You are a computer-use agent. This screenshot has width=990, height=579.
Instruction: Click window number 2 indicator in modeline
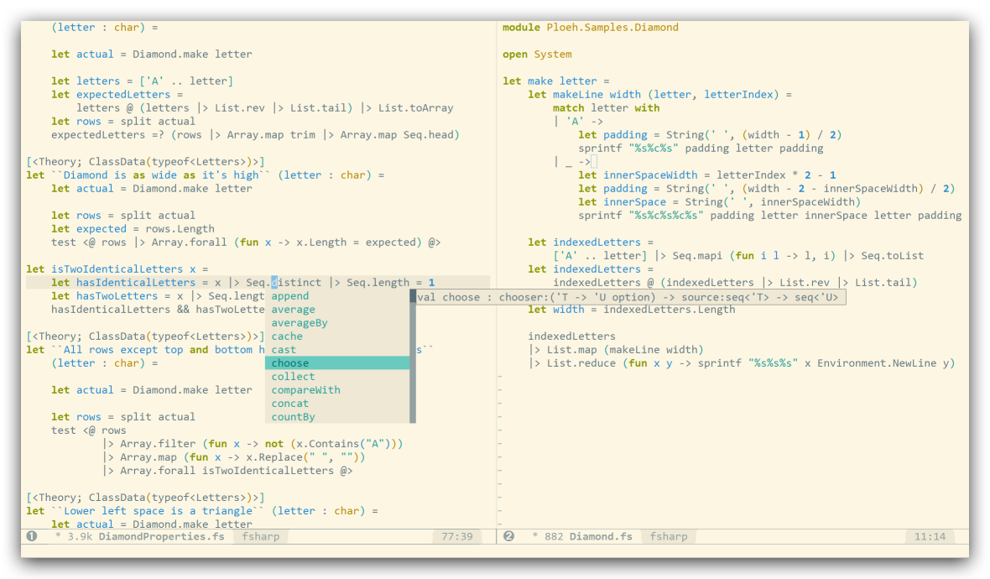point(509,536)
